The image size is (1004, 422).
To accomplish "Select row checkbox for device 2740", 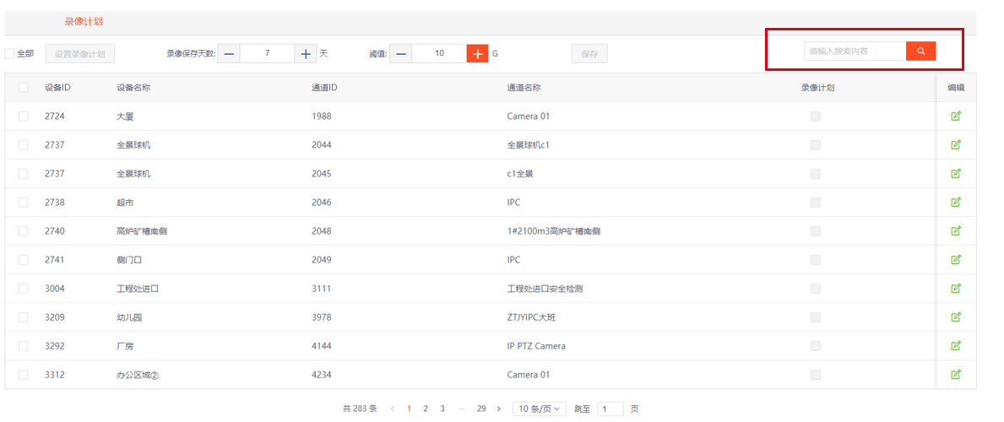I will (24, 231).
